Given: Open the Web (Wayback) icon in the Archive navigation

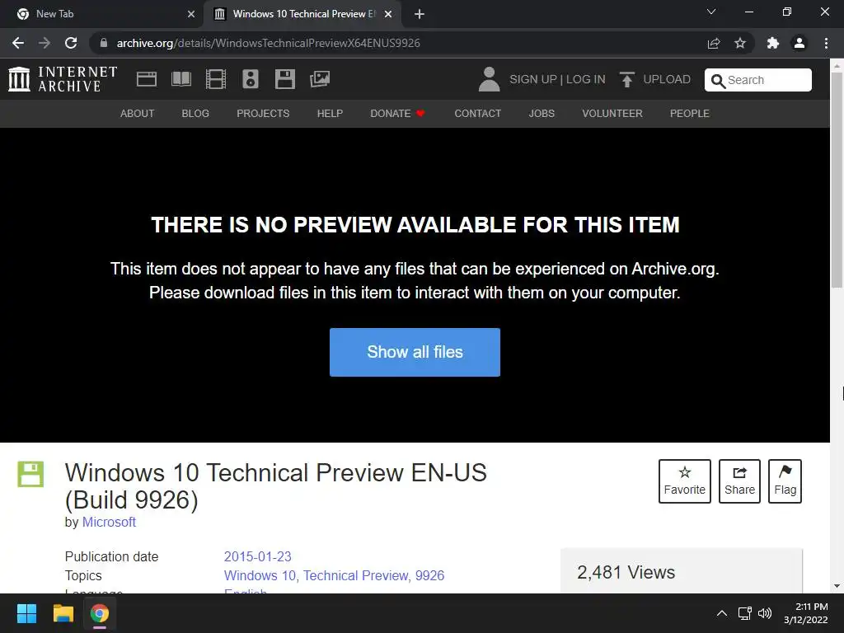Looking at the screenshot, I should [147, 79].
